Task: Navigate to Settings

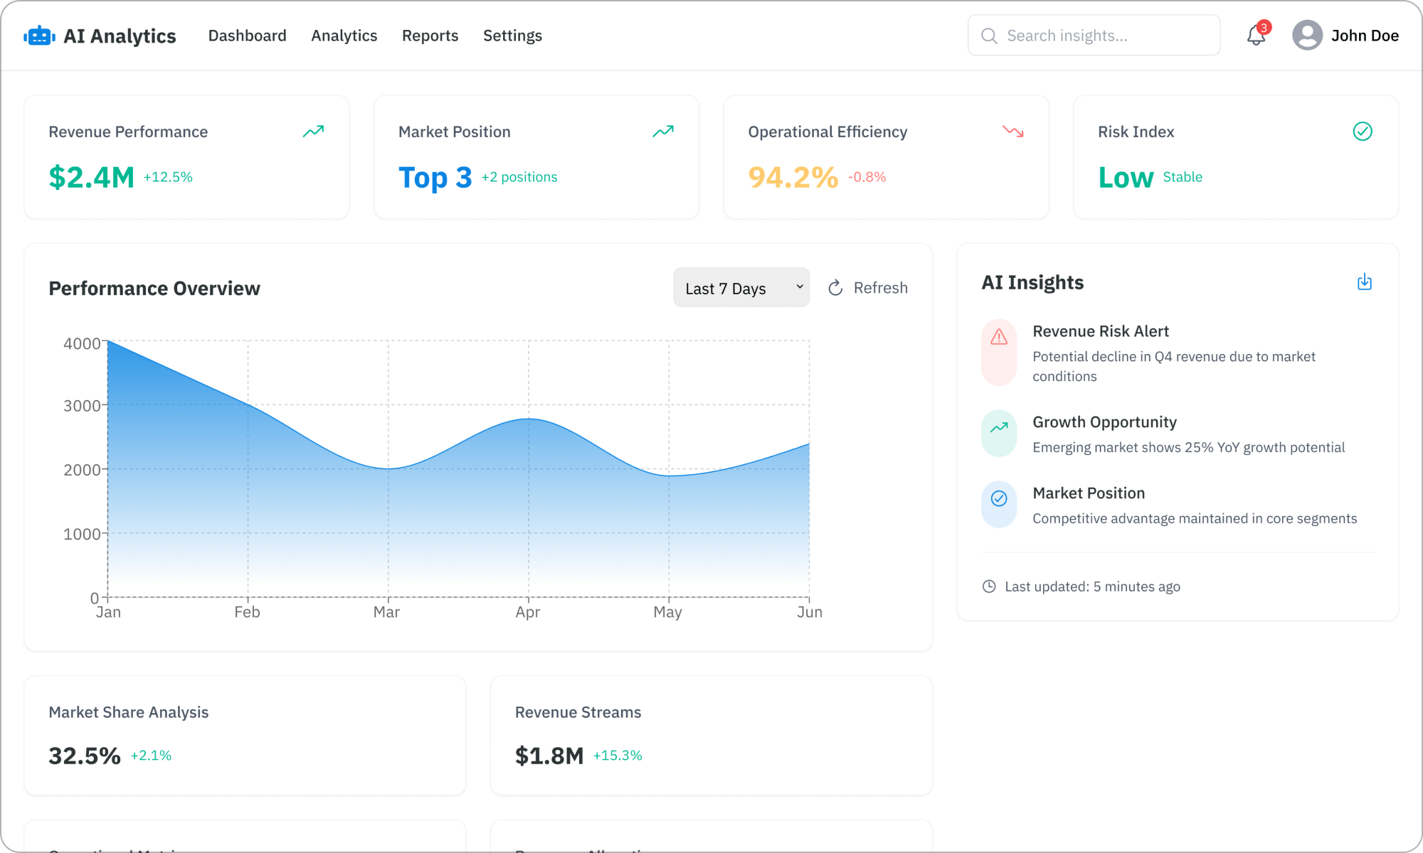Action: (512, 35)
